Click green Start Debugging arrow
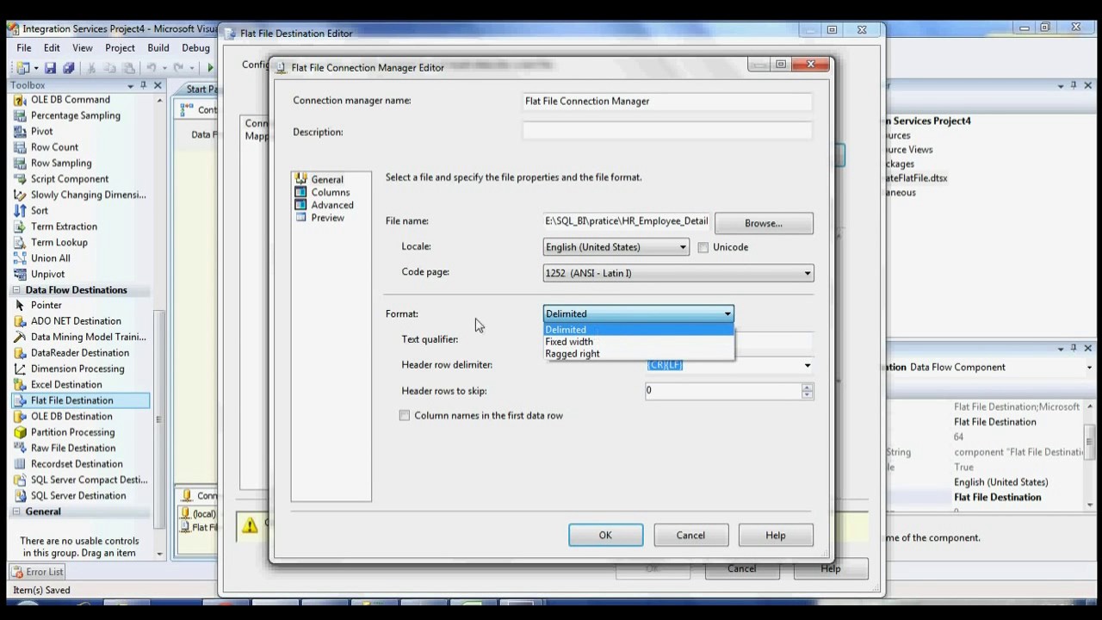 [x=210, y=68]
